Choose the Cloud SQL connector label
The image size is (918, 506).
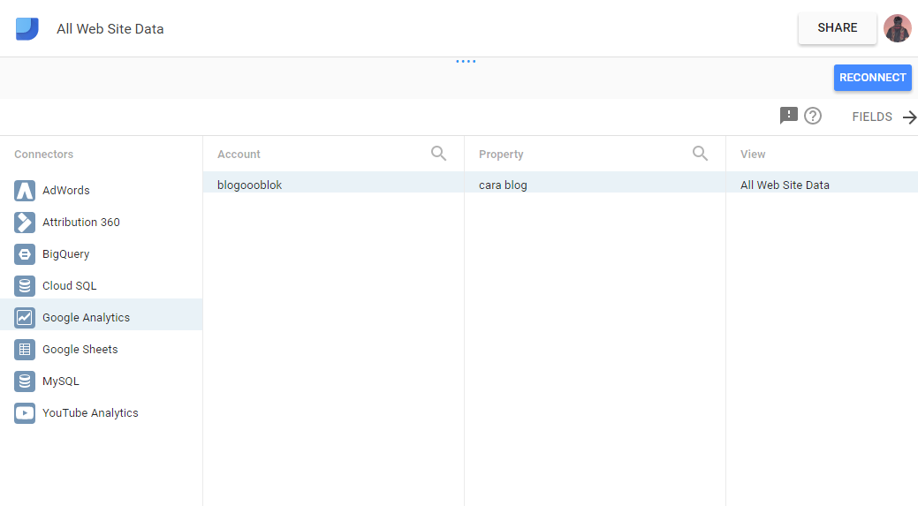[69, 285]
